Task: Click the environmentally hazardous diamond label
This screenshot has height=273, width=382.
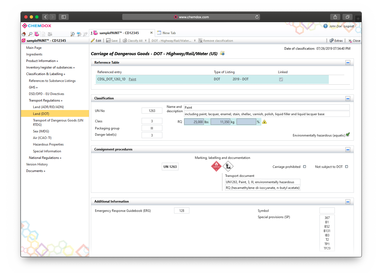Action: pos(228,166)
